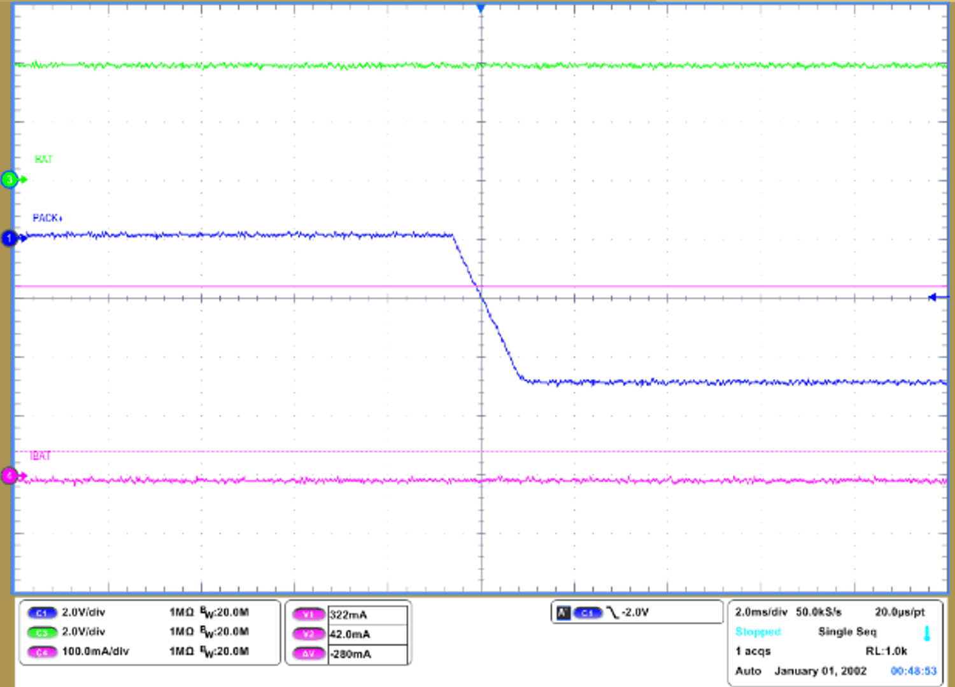Click the Auto trigger mode text
This screenshot has width=955, height=687.
tap(748, 671)
